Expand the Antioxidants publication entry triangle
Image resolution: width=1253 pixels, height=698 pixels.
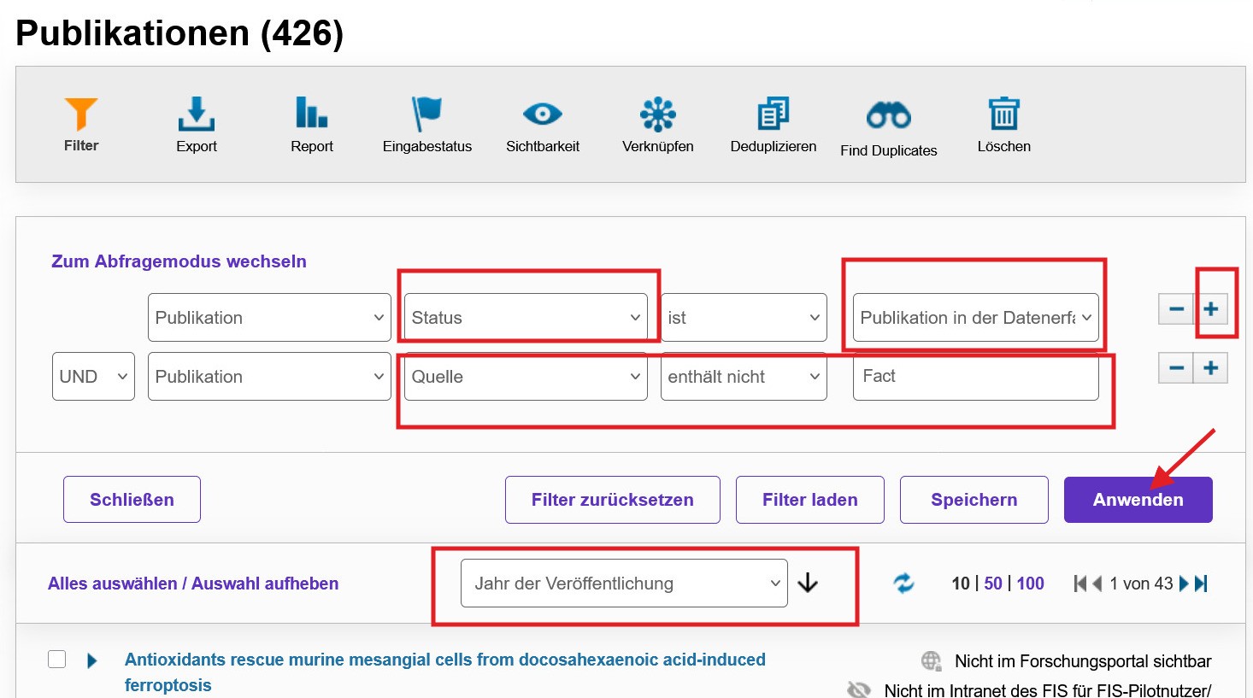pos(92,660)
